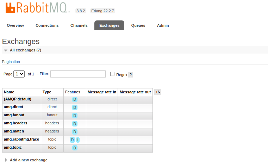
Task: Open the amq.fanout exchange
Action: click(14, 115)
